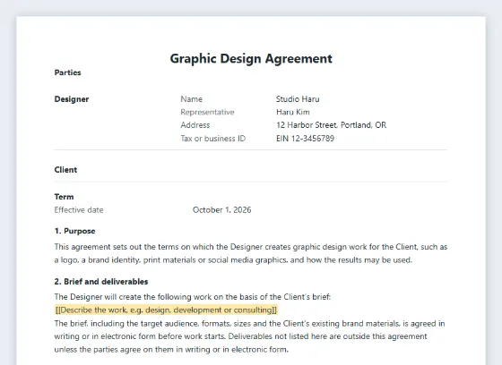
Task: Click the Client section heading
Action: coord(65,170)
